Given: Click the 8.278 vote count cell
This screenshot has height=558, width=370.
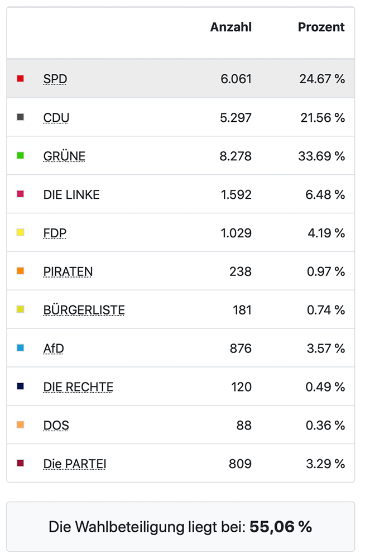Looking at the screenshot, I should [x=236, y=156].
